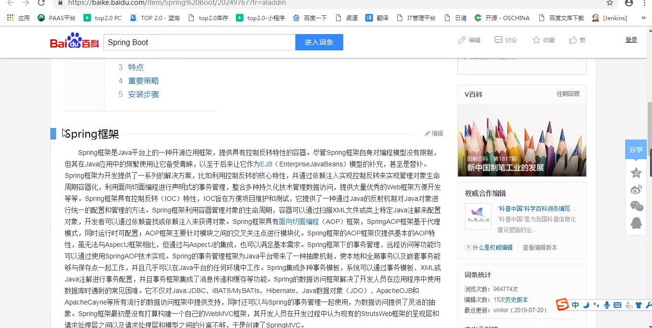This screenshot has height=328, width=652.
Task: Open the Sogou soft keyboard icon
Action: 617,305
